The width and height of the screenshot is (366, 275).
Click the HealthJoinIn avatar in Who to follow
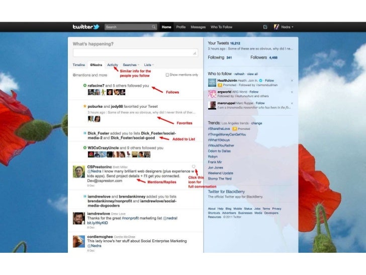(212, 83)
